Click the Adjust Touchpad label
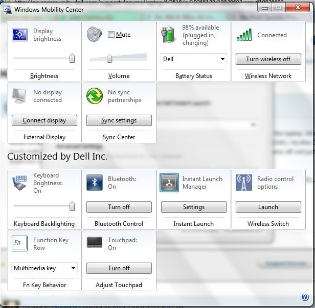315x308 pixels. point(119,285)
